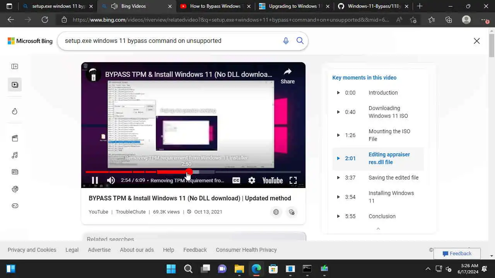Collapse key moments list chevron

point(378,229)
